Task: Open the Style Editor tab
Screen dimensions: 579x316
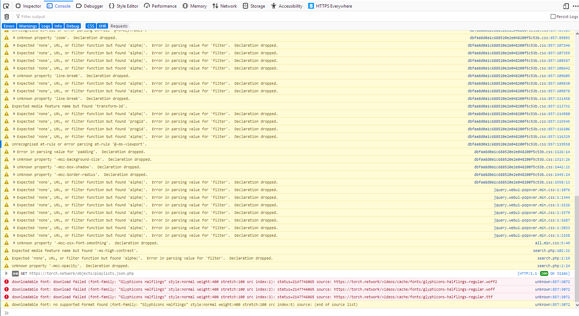Action: coord(124,6)
